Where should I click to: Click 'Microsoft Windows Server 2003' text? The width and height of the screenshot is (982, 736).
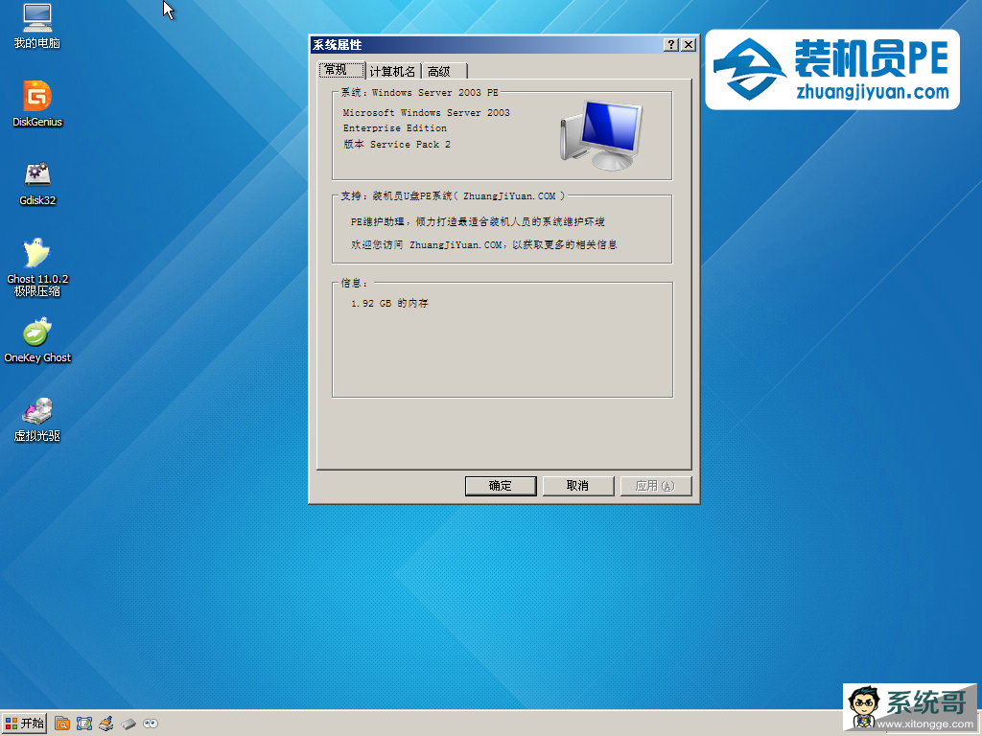click(426, 113)
